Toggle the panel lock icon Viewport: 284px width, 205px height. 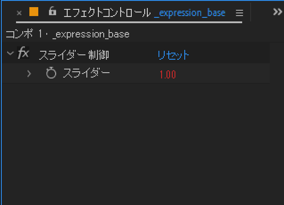coord(52,12)
